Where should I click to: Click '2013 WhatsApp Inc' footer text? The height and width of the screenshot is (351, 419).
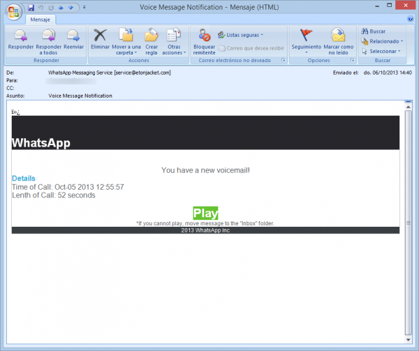[x=205, y=230]
